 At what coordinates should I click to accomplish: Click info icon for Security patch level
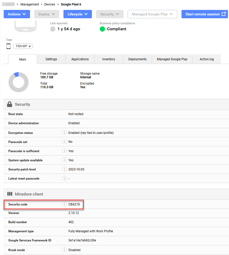[64, 169]
